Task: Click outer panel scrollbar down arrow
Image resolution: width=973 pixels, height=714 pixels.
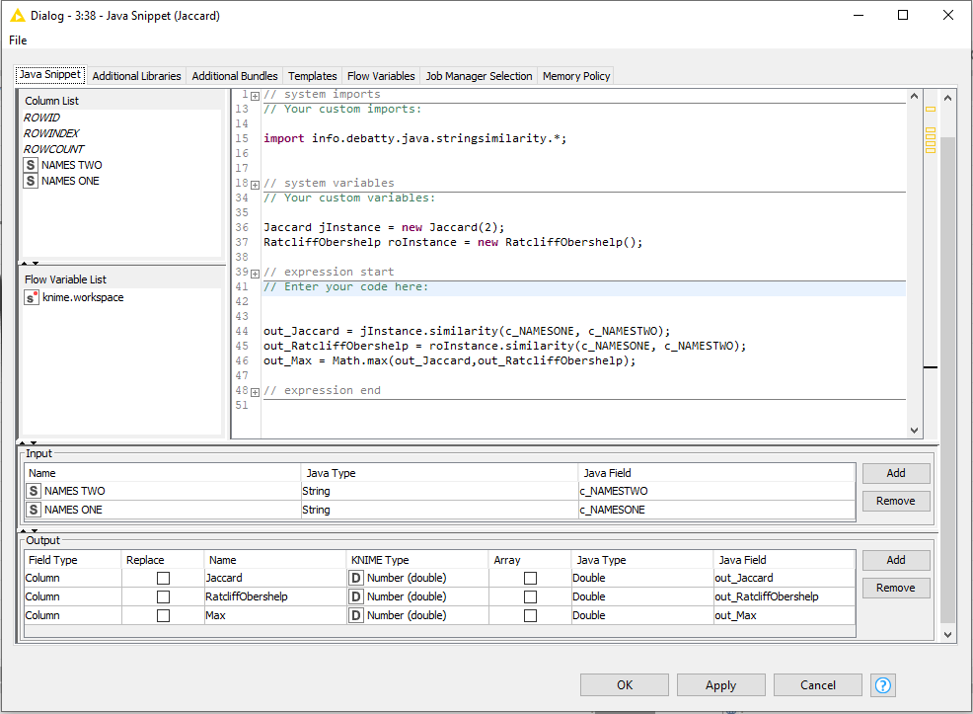Action: (x=947, y=635)
